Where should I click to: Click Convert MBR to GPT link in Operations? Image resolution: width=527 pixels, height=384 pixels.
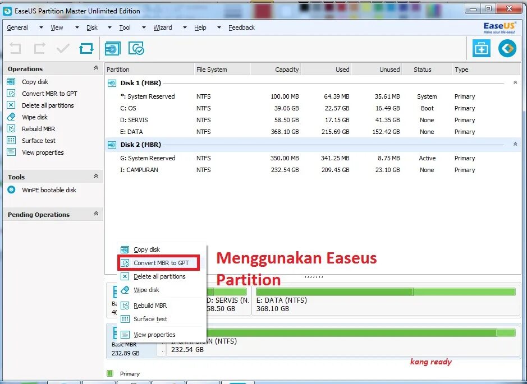pos(49,94)
